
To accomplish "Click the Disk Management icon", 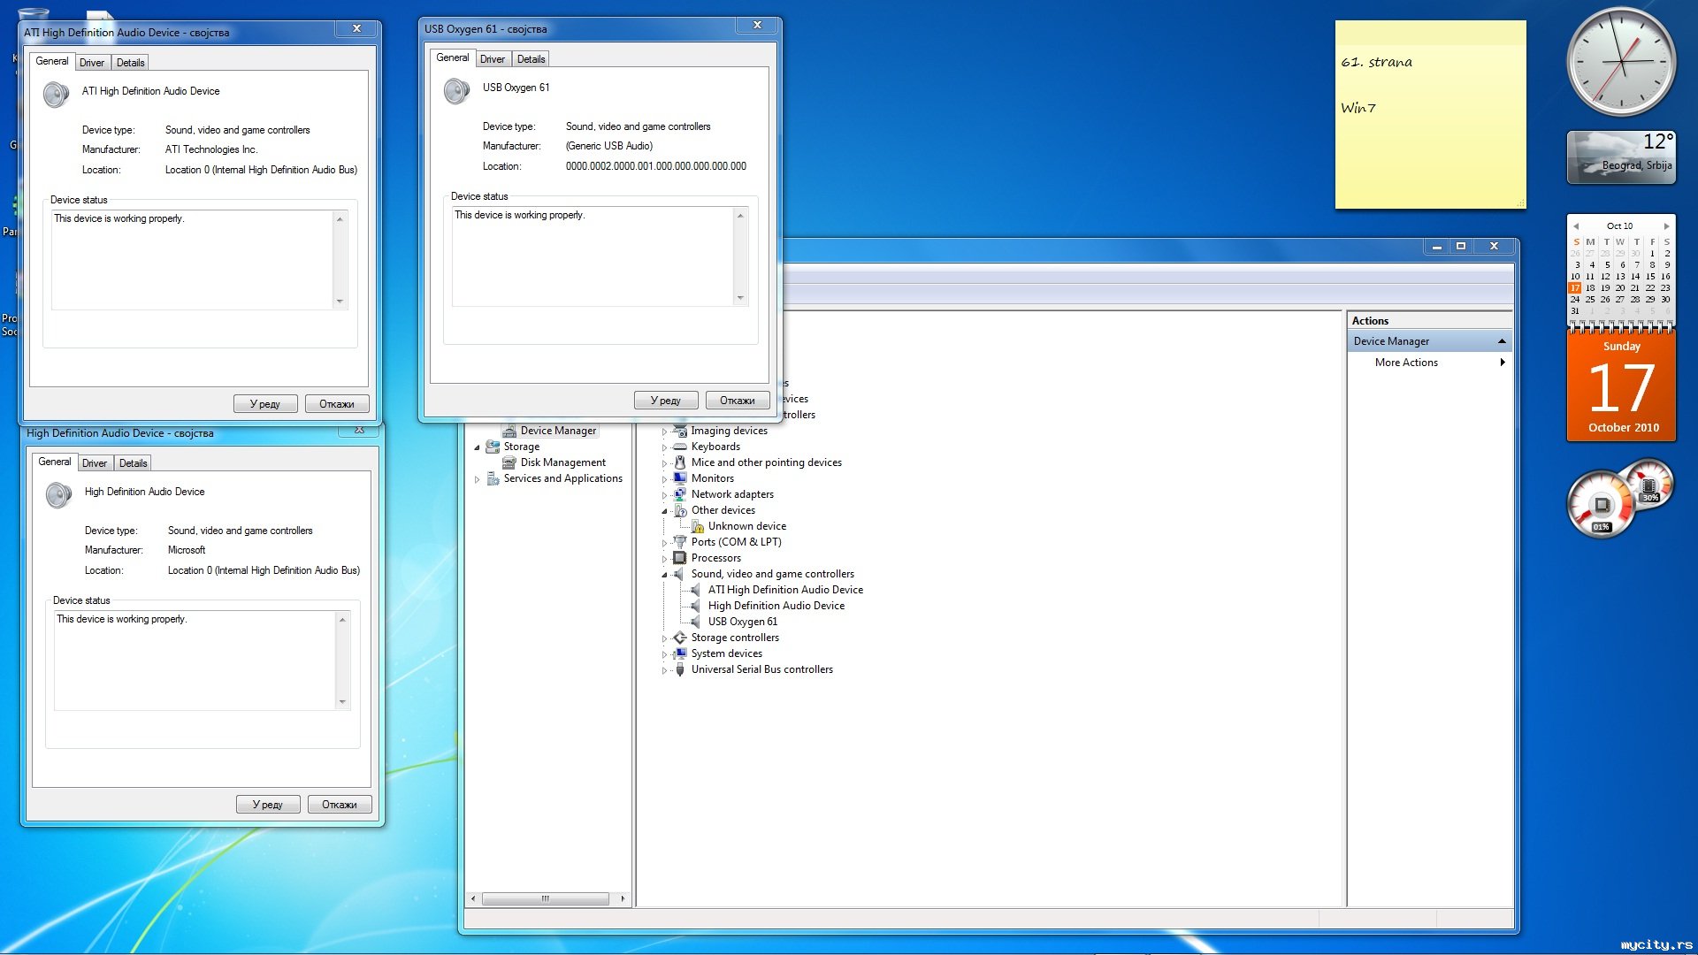I will 509,462.
